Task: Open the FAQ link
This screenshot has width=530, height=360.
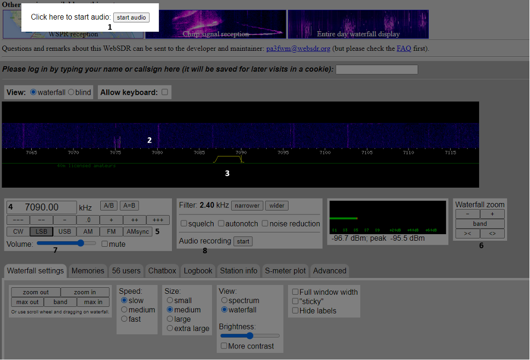Action: tap(404, 48)
